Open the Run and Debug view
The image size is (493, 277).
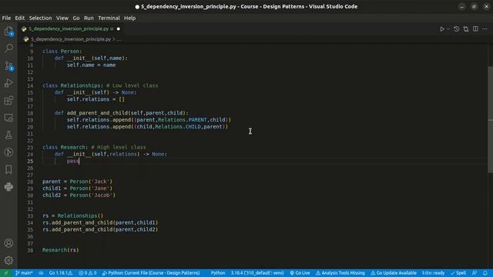(x=8, y=83)
